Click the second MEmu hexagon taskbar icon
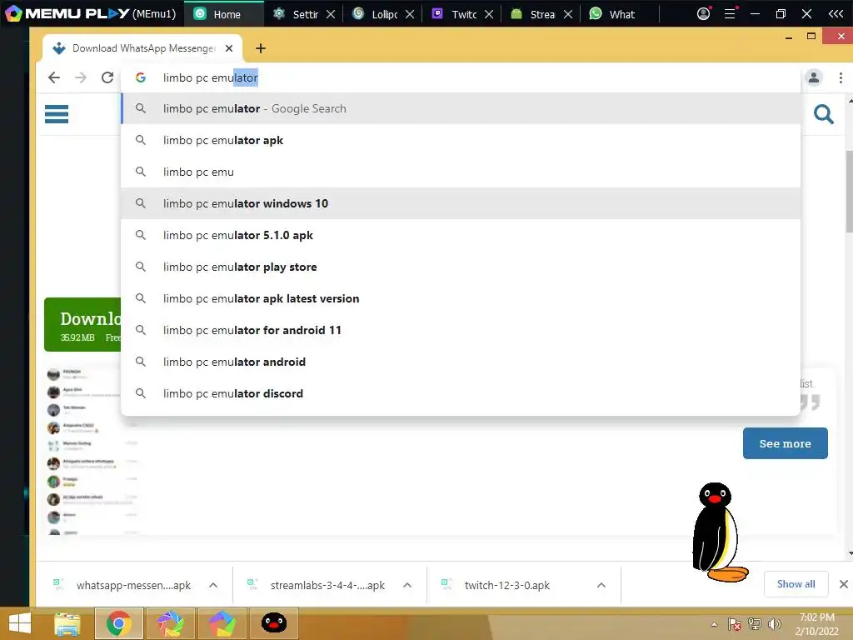 pos(222,623)
